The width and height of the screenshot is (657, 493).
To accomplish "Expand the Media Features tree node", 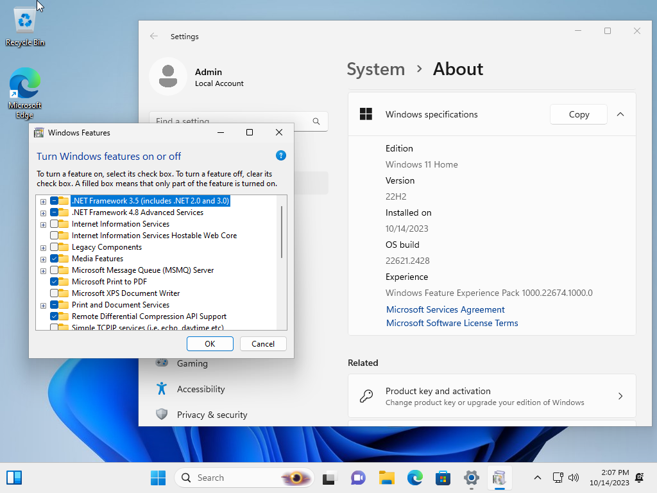I will click(43, 259).
